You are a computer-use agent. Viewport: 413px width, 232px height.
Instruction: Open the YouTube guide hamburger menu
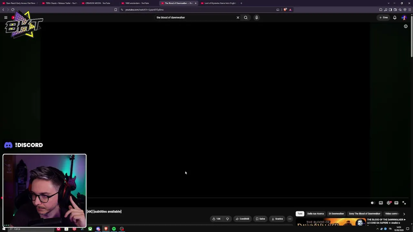click(x=6, y=17)
